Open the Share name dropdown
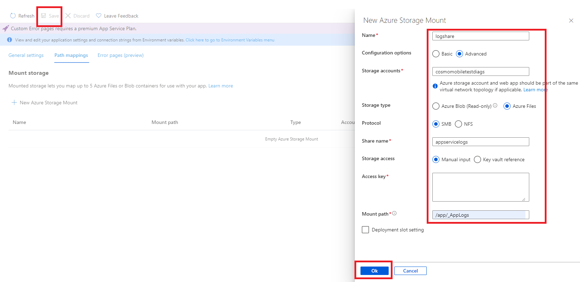 480,142
